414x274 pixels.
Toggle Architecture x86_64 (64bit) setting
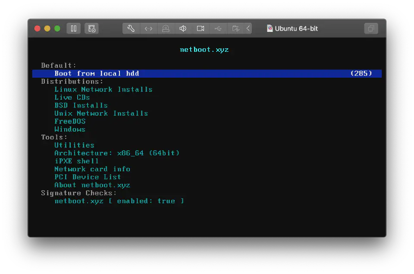tap(116, 153)
